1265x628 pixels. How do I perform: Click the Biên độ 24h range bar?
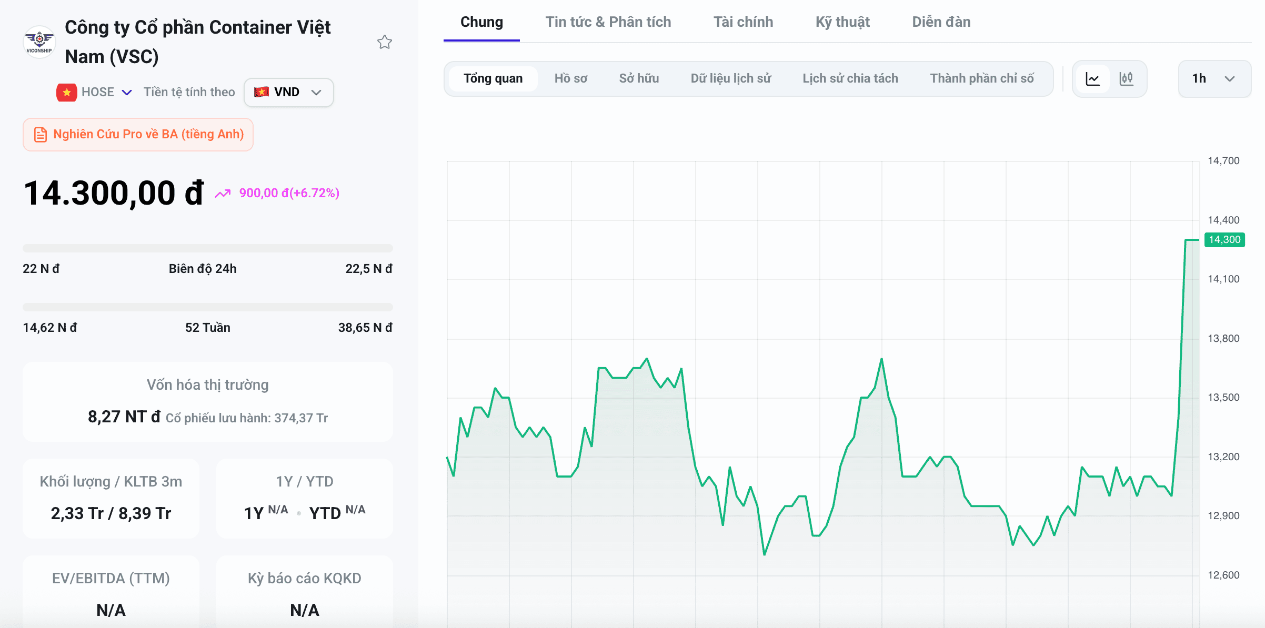pos(208,248)
